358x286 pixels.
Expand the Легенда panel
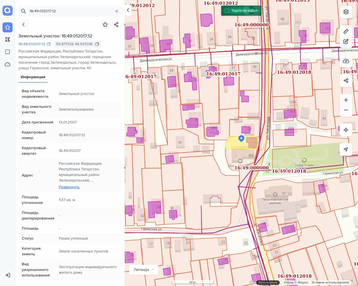tap(143, 270)
